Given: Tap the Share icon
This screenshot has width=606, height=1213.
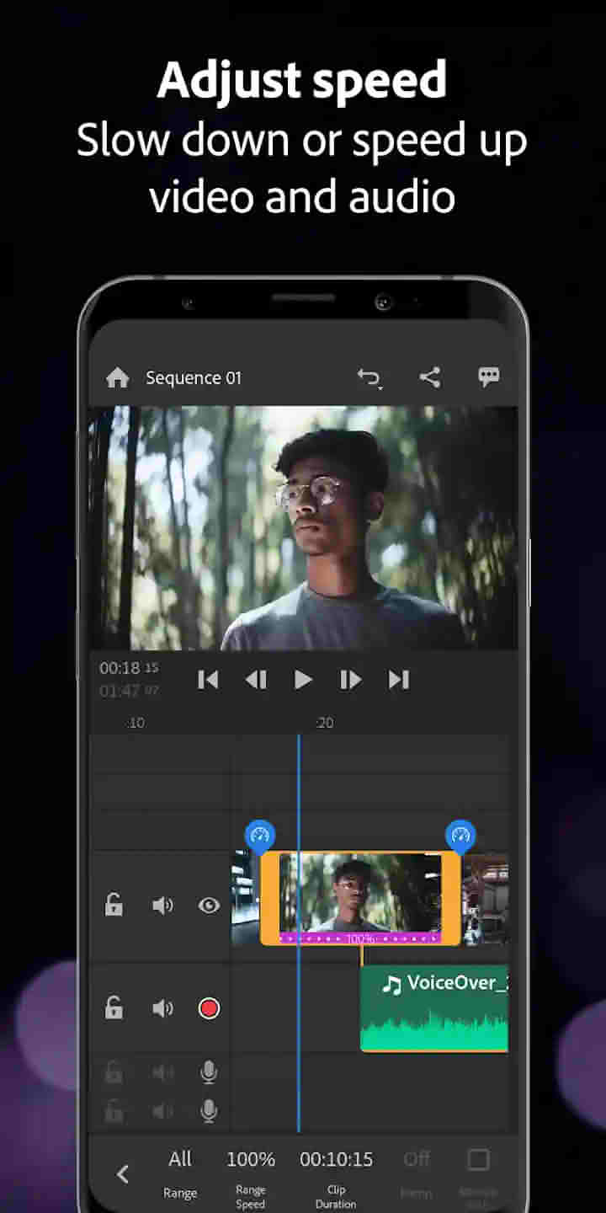Looking at the screenshot, I should tap(430, 377).
